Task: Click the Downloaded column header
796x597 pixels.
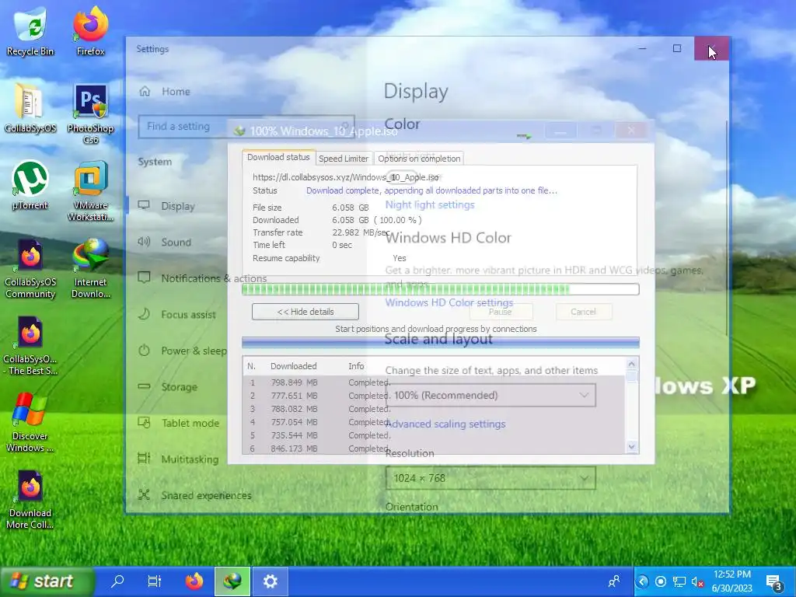Action: [x=293, y=366]
